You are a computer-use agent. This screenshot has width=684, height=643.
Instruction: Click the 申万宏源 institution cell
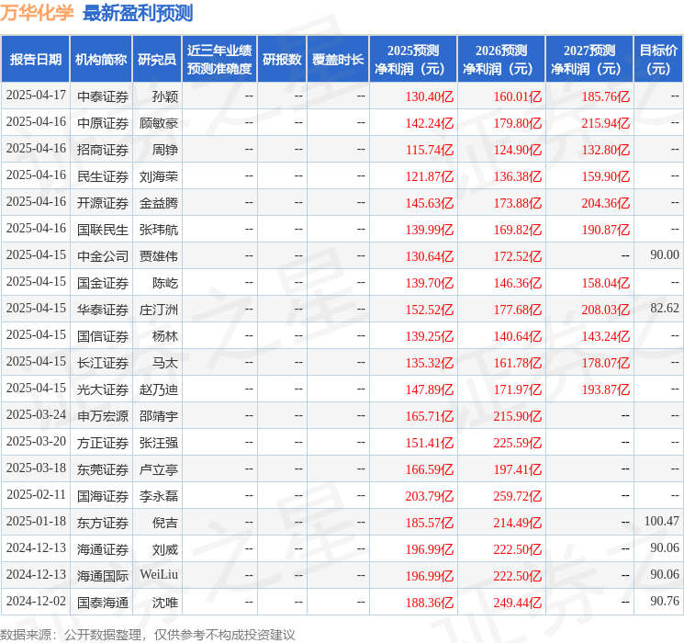click(x=103, y=416)
